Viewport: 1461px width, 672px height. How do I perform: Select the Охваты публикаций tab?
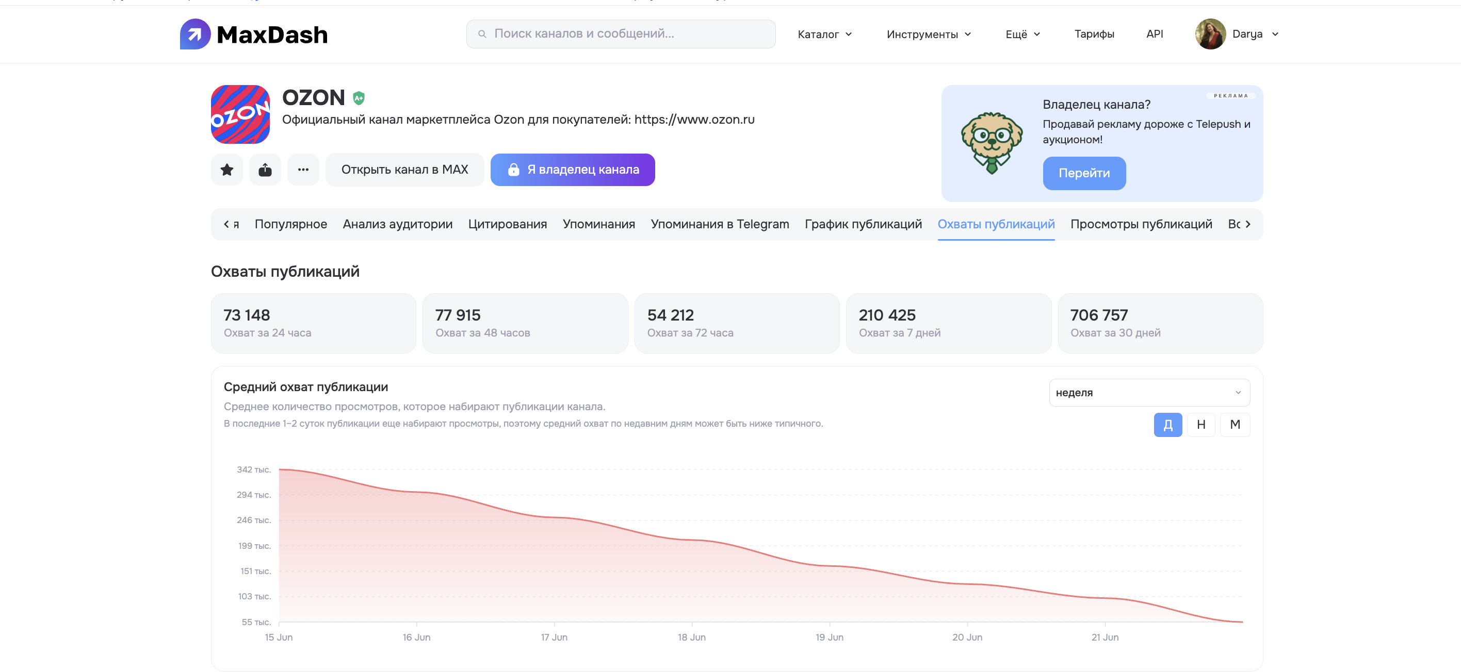tap(996, 224)
